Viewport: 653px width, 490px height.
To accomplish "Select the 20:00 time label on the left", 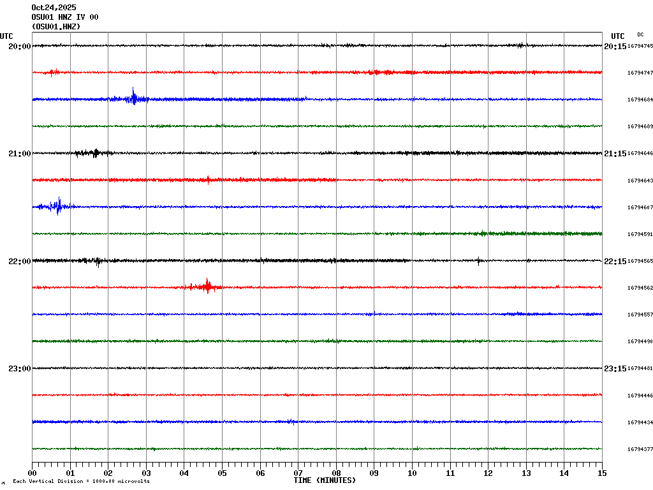I will 20,47.
